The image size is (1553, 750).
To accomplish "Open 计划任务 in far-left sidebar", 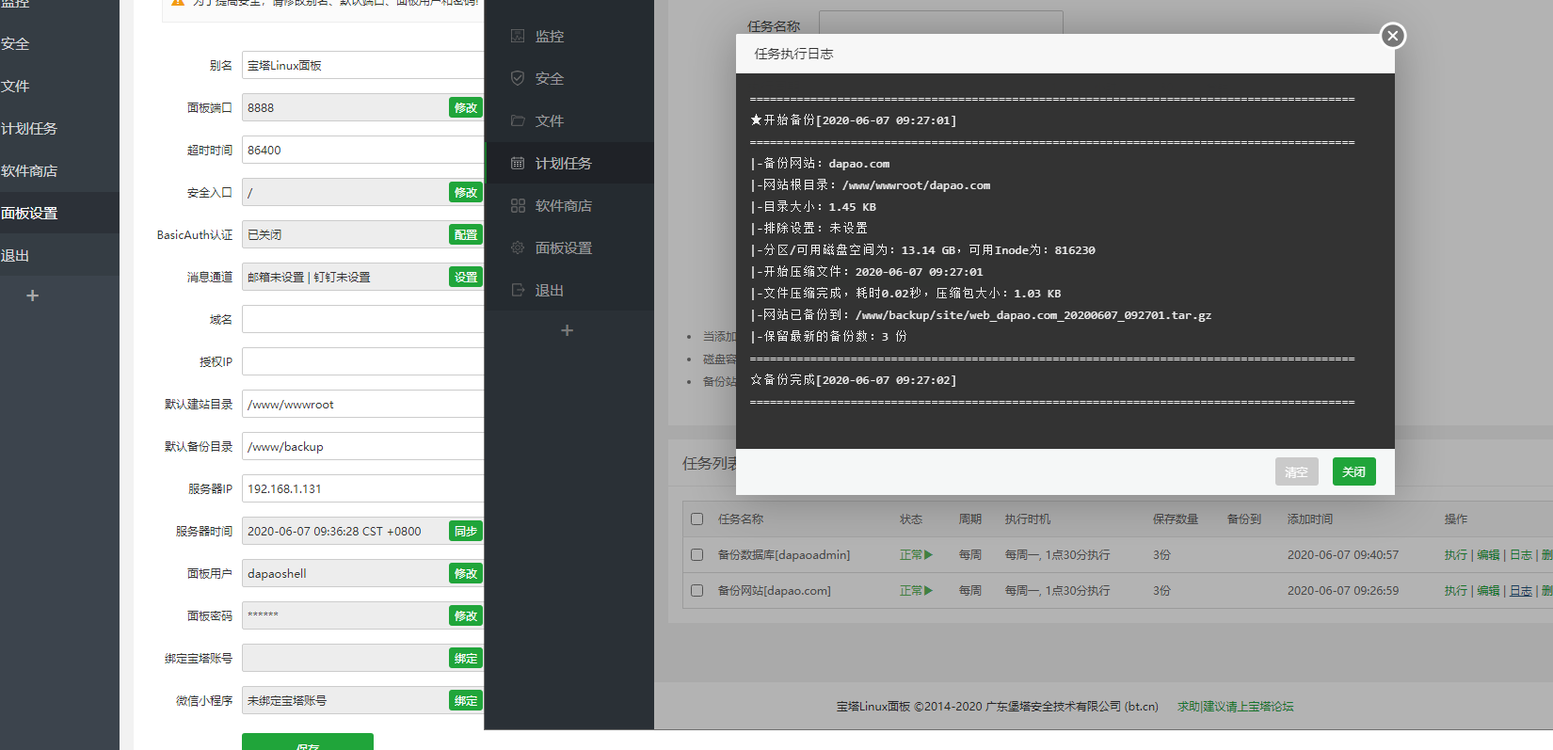I will click(29, 128).
